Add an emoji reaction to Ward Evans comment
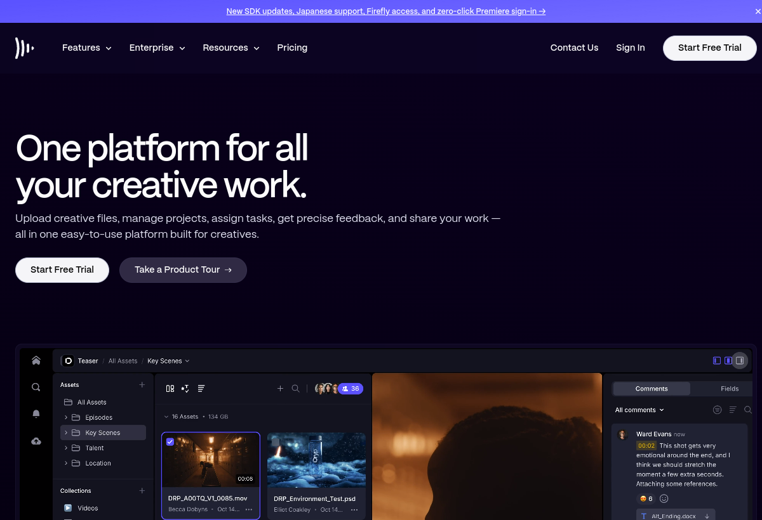Viewport: 762px width, 520px height. click(664, 499)
